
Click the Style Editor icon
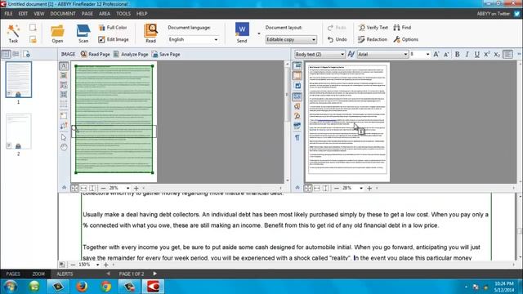point(351,54)
